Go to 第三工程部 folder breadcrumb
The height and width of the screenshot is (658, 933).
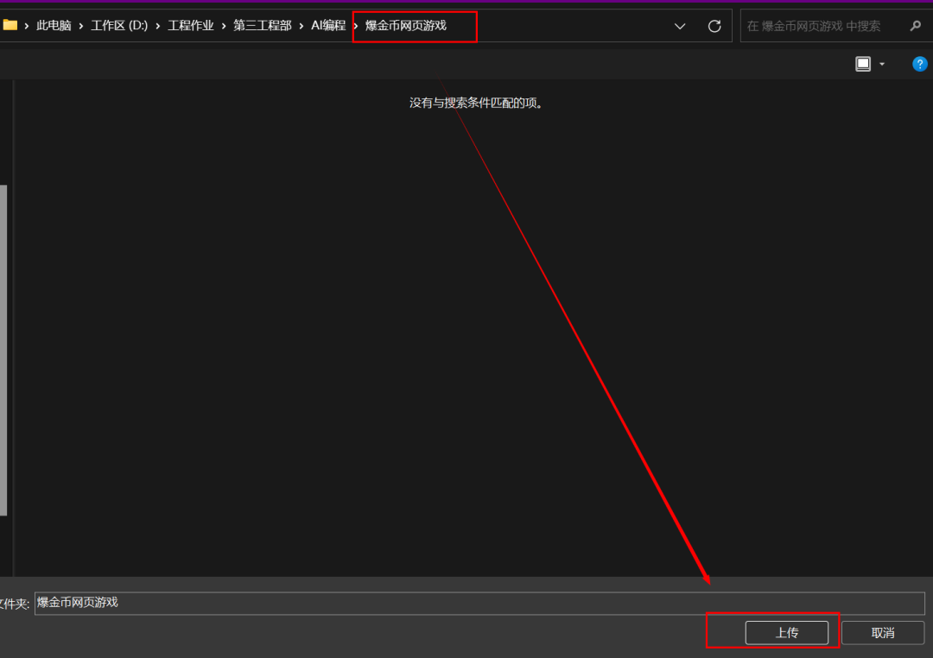click(263, 26)
